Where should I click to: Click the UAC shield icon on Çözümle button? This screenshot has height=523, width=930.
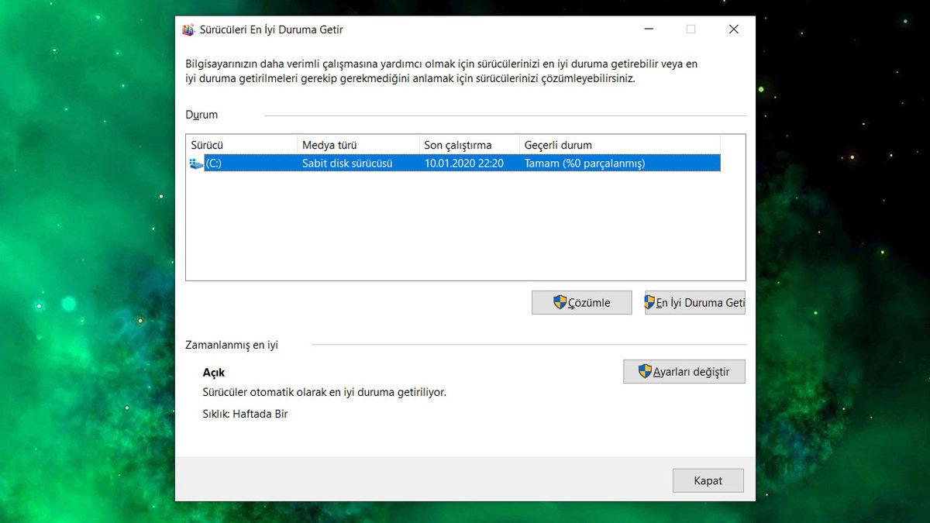[558, 302]
